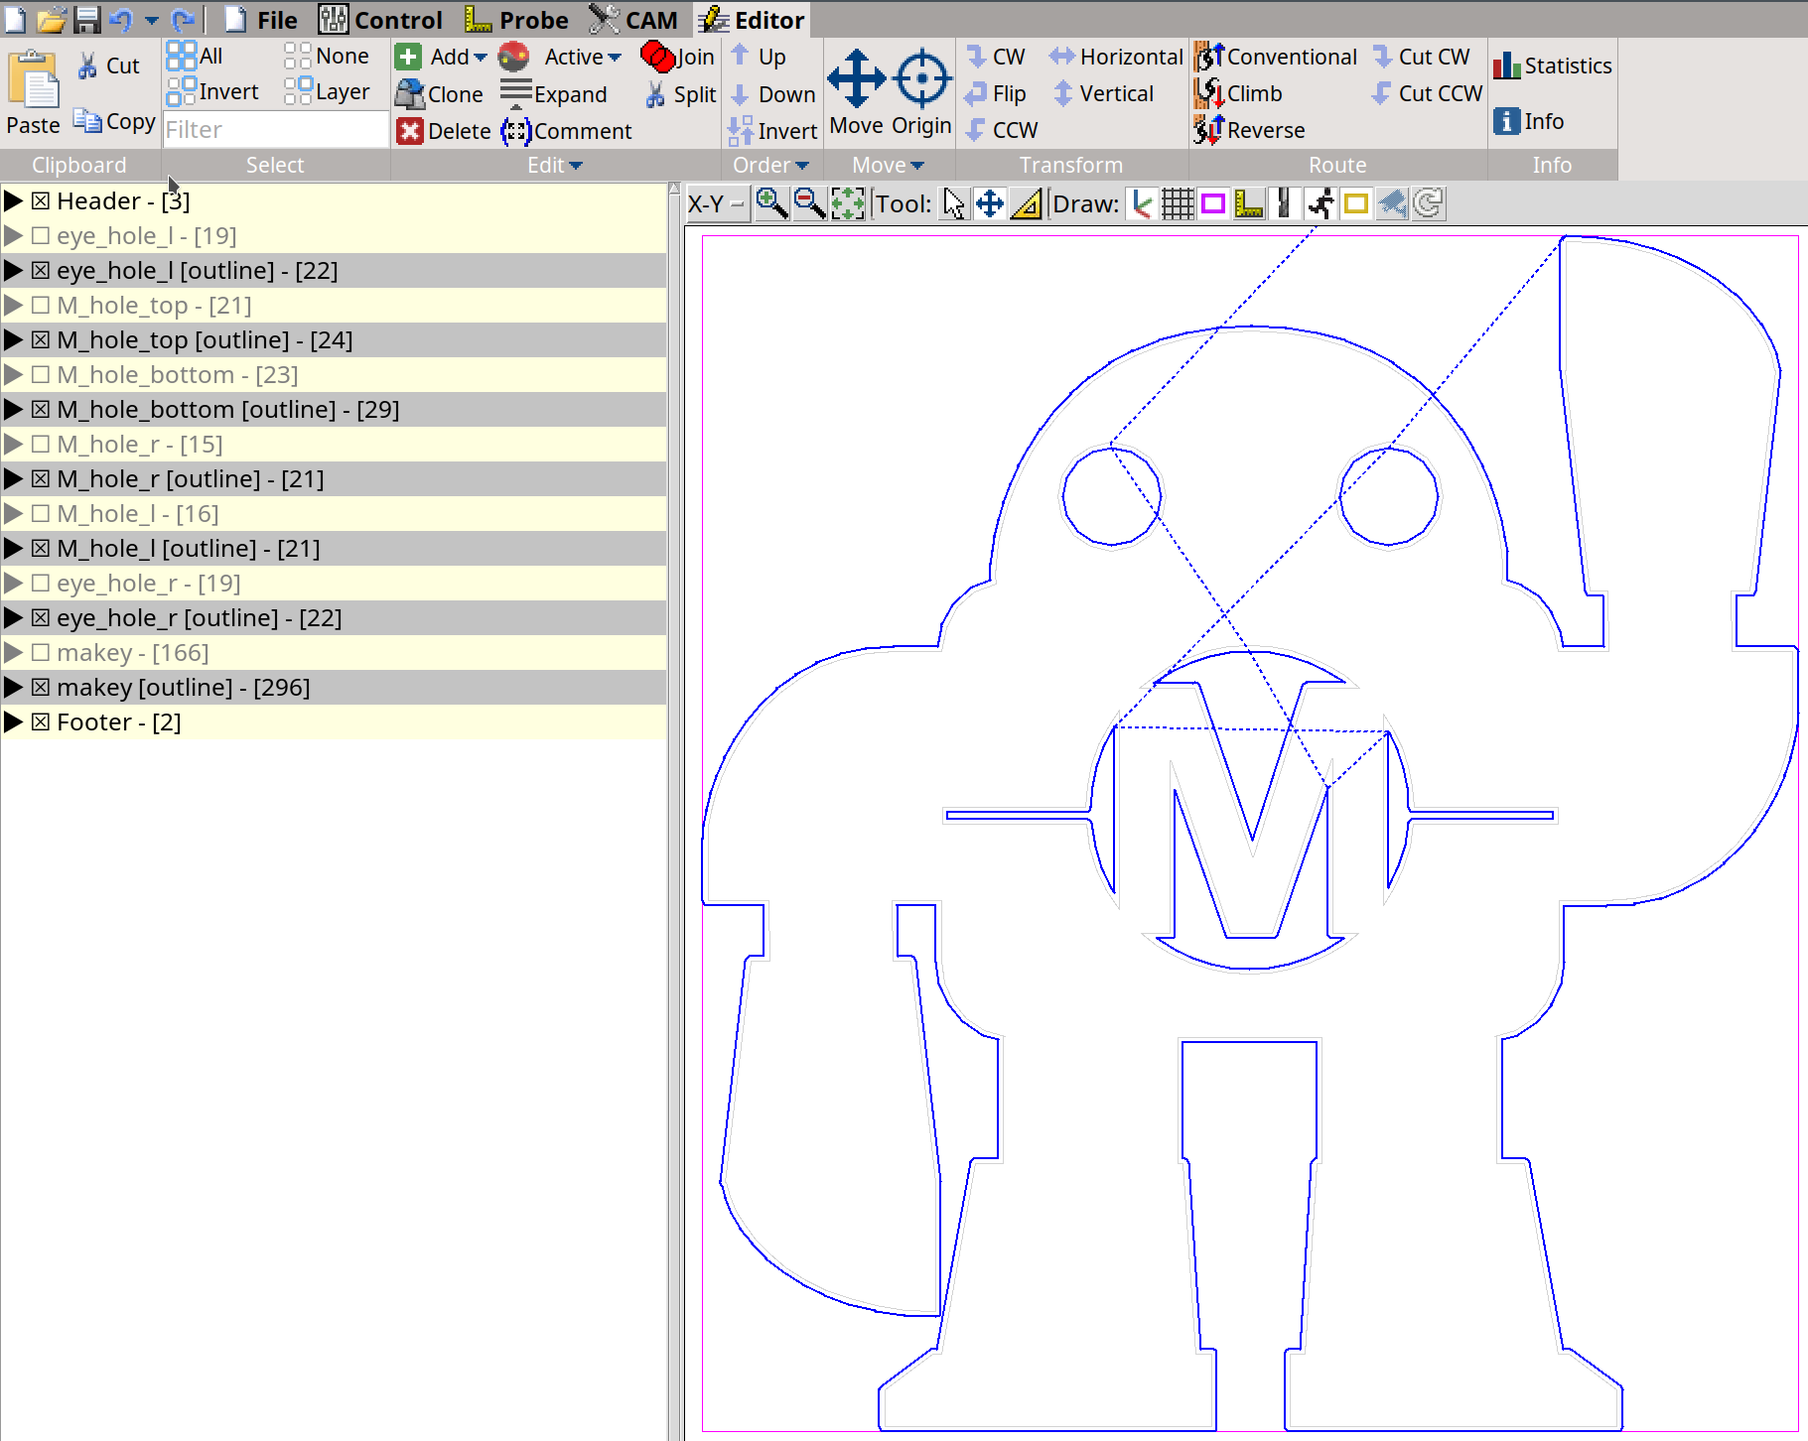
Task: Click the Open folder icon
Action: pos(51,19)
